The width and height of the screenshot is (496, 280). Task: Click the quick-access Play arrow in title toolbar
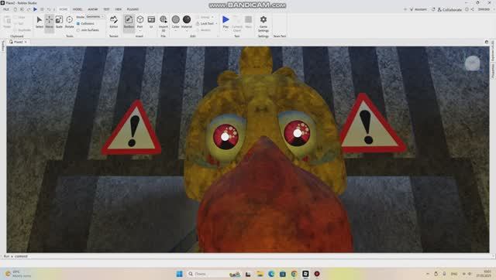35,9
